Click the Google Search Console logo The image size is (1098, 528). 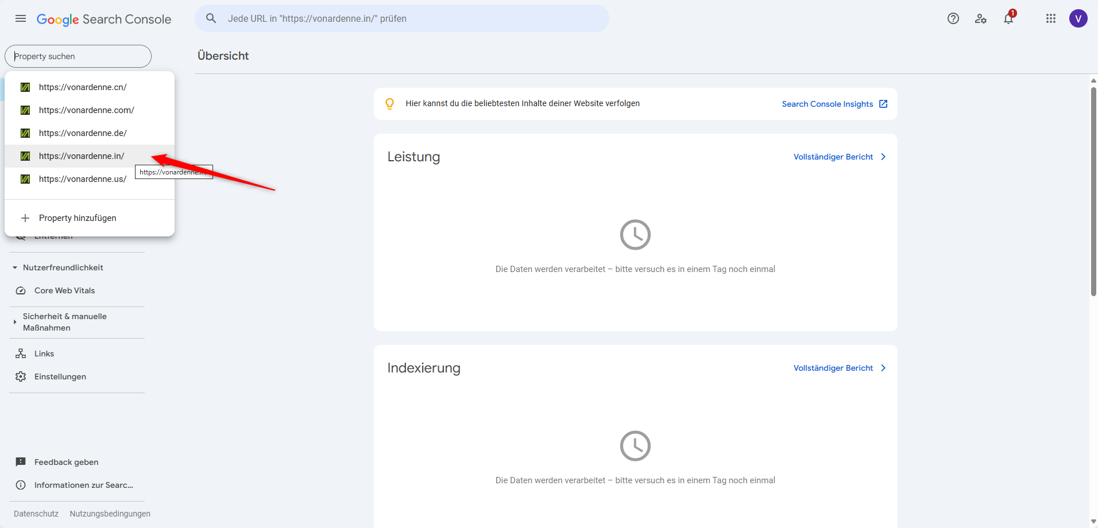pos(104,19)
